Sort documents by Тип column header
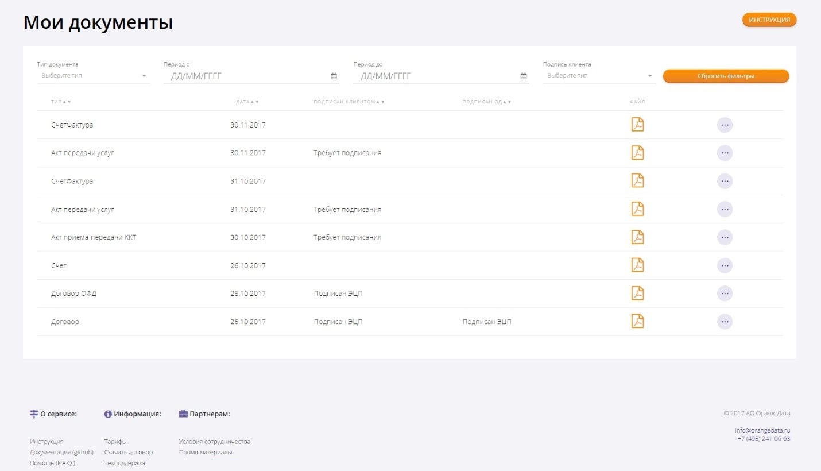The height and width of the screenshot is (471, 821). tap(61, 102)
